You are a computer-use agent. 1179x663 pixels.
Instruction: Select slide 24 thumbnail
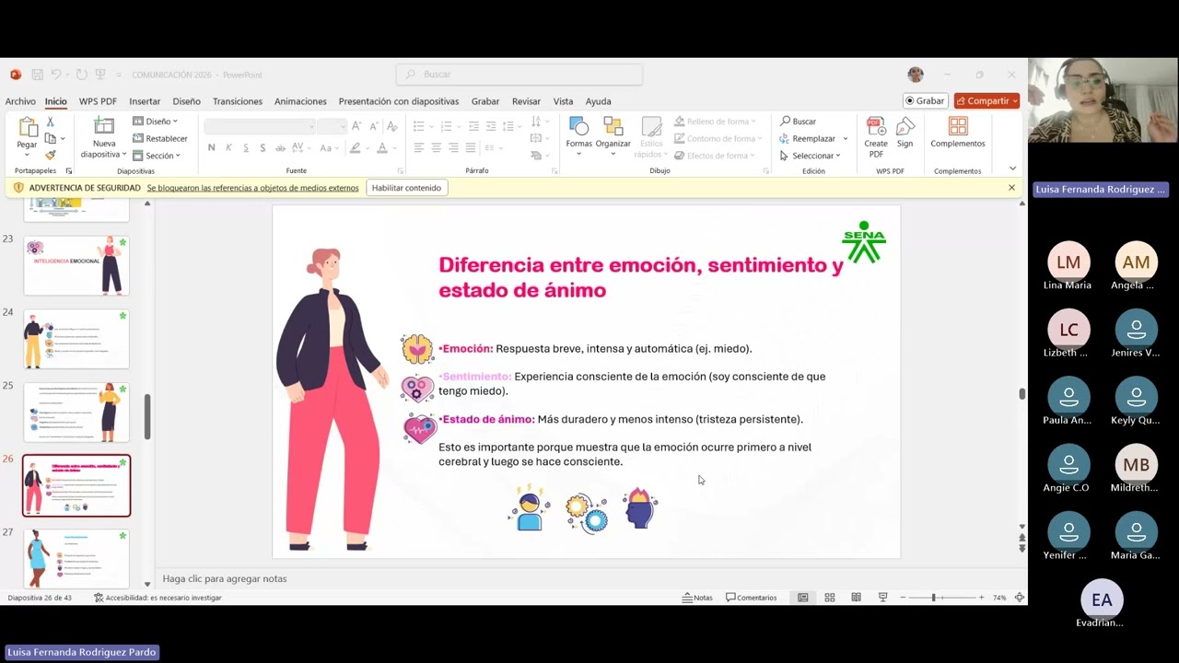coord(76,339)
